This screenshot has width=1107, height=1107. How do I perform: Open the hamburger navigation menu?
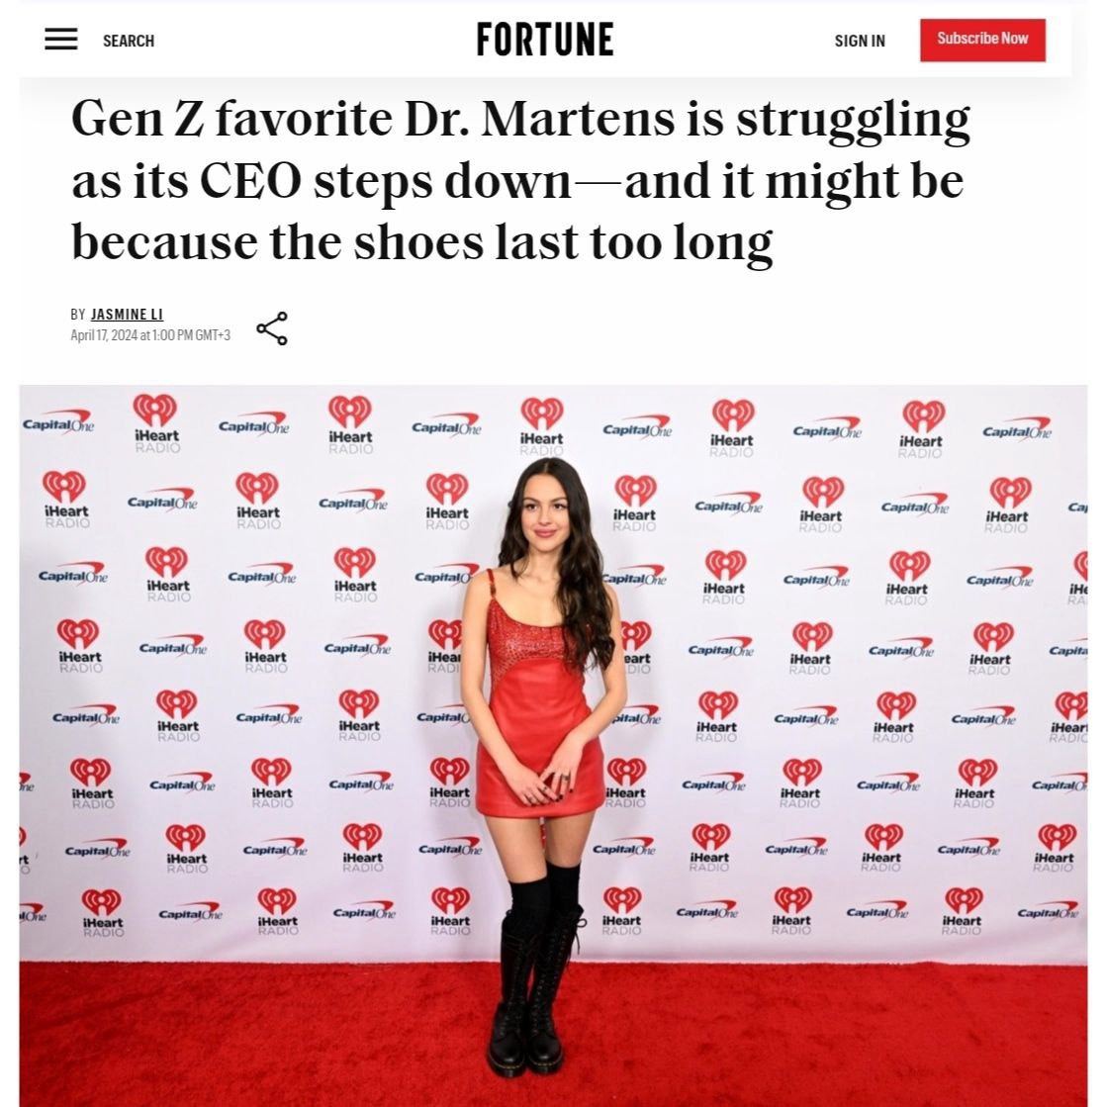(x=60, y=39)
